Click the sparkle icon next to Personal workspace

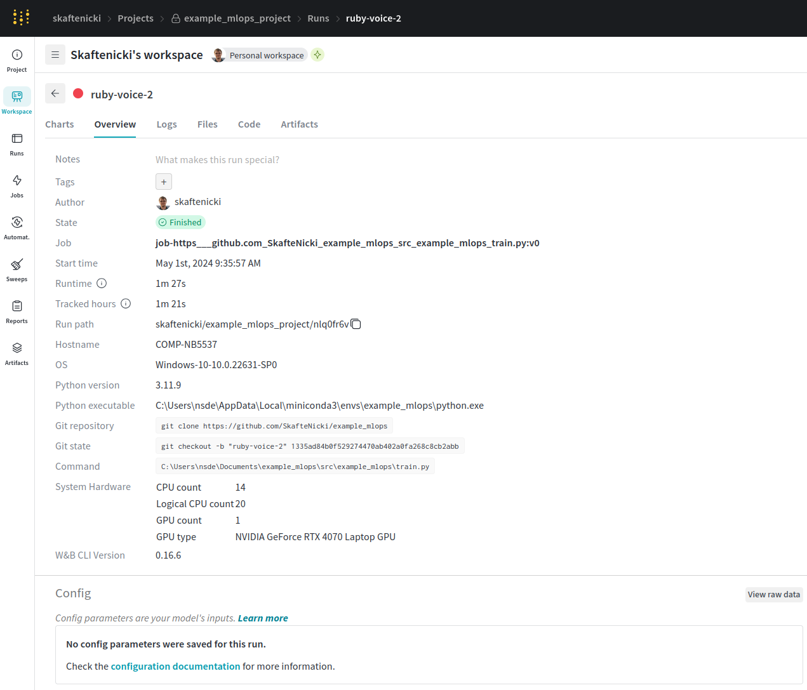[x=317, y=55]
